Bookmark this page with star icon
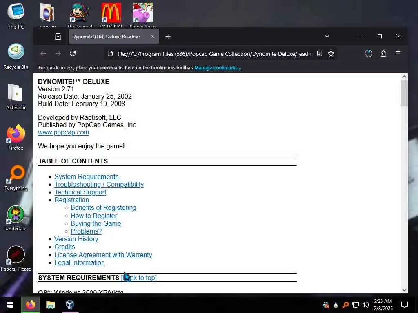 tap(331, 54)
